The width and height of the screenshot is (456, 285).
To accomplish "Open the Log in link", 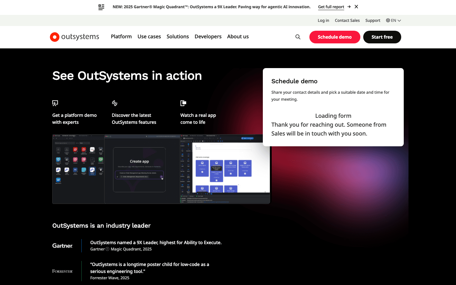I will point(323,20).
